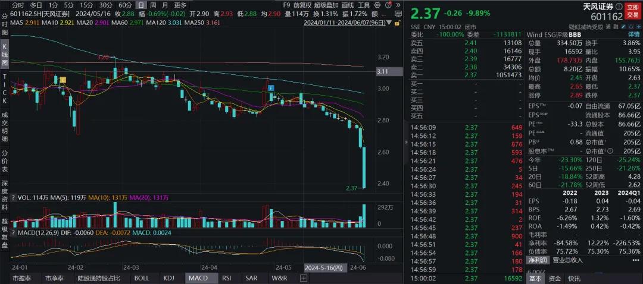The height and width of the screenshot is (284, 643).
Task: Open the TICK side tab
Action: click(5, 89)
